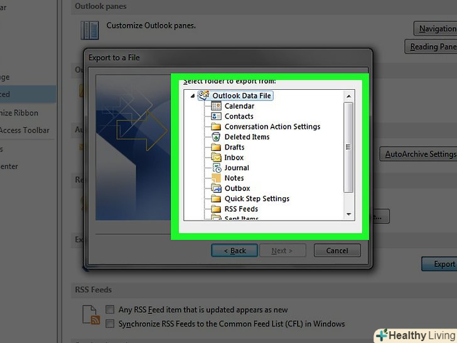Click the Quick Step Settings folder icon

(216, 199)
